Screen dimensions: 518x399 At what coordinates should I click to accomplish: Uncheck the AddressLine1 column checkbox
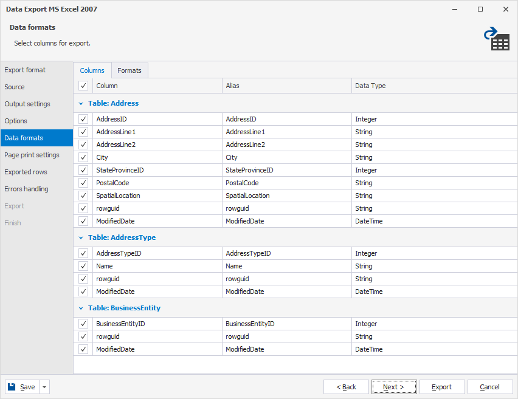pos(83,132)
